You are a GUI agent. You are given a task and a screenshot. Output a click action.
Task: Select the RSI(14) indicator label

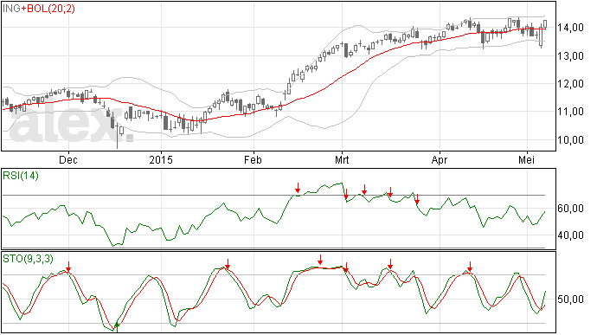click(21, 176)
